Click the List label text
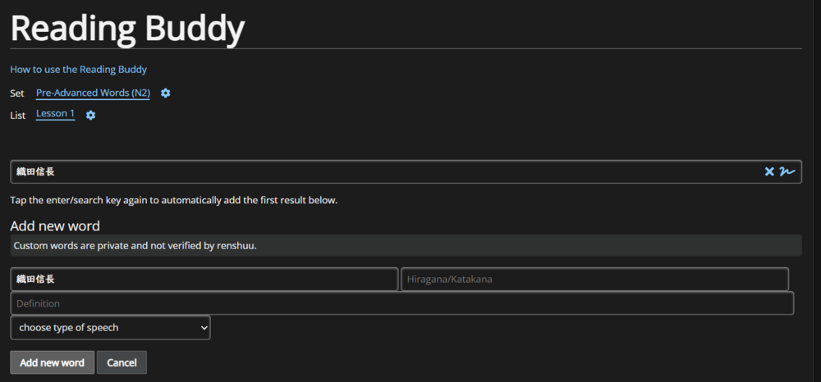 coord(17,116)
